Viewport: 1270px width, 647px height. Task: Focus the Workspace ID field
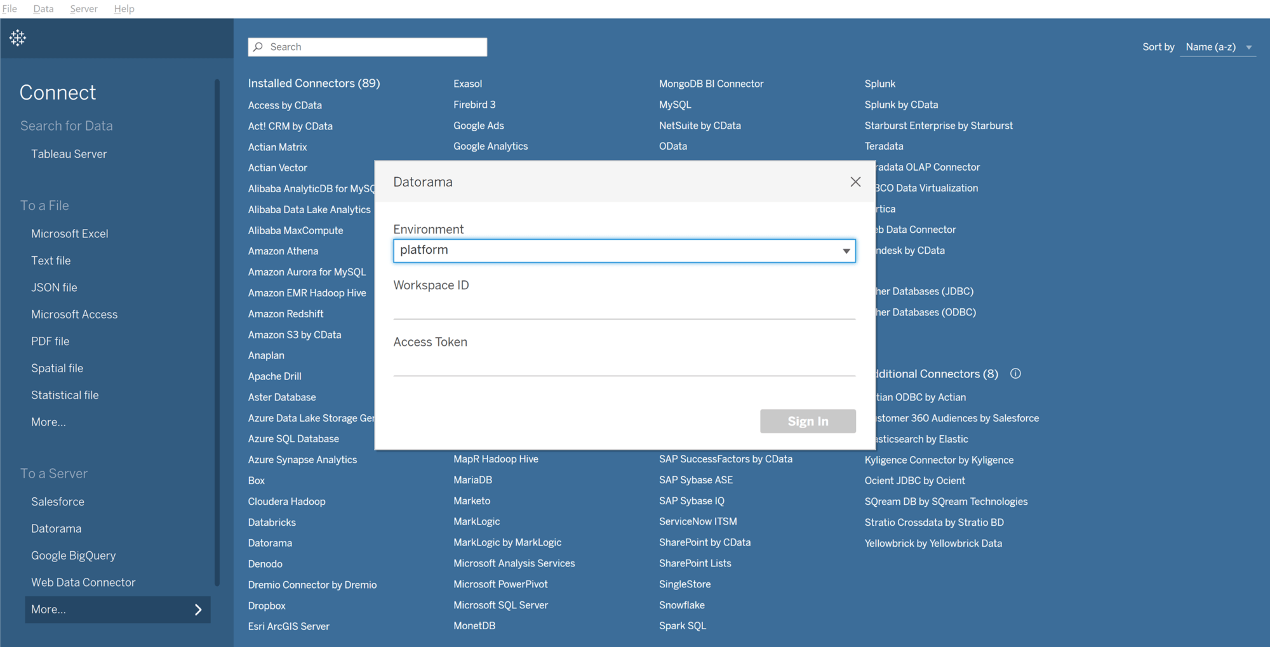(x=624, y=308)
